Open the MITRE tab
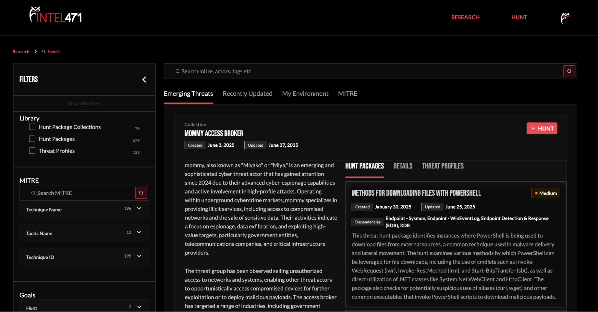The height and width of the screenshot is (312, 598). click(348, 94)
